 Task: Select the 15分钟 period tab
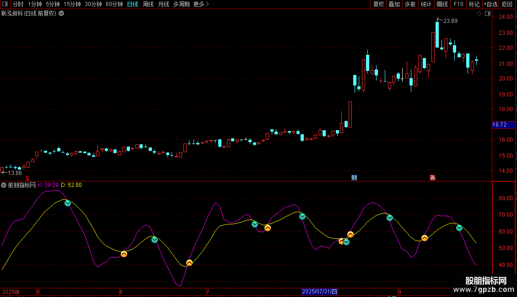(72, 4)
